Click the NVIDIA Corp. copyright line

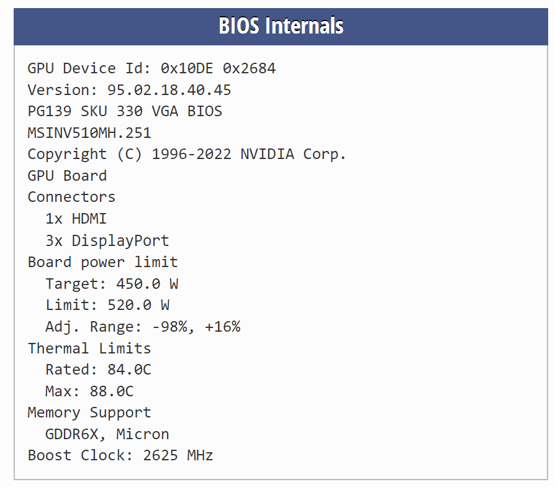186,155
